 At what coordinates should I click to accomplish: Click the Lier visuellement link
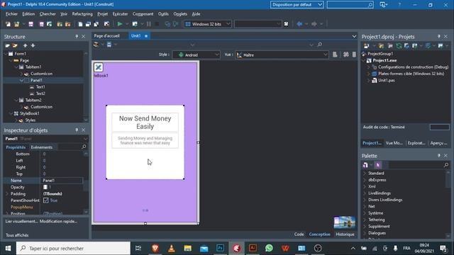(x=22, y=221)
